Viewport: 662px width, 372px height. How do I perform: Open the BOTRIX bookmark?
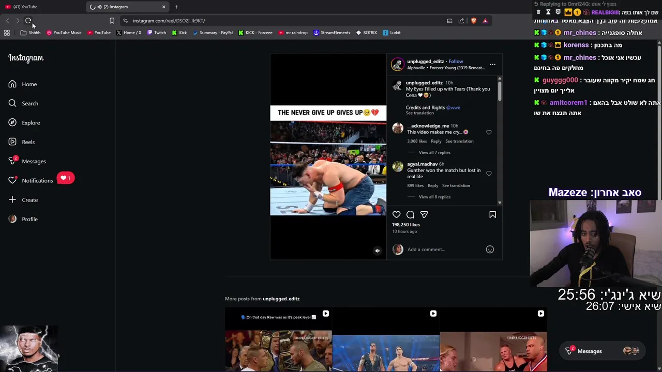[x=366, y=33]
